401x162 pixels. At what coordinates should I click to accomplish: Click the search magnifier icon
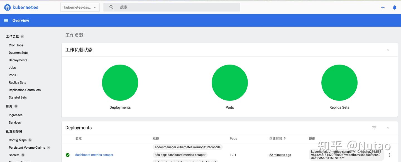point(111,7)
